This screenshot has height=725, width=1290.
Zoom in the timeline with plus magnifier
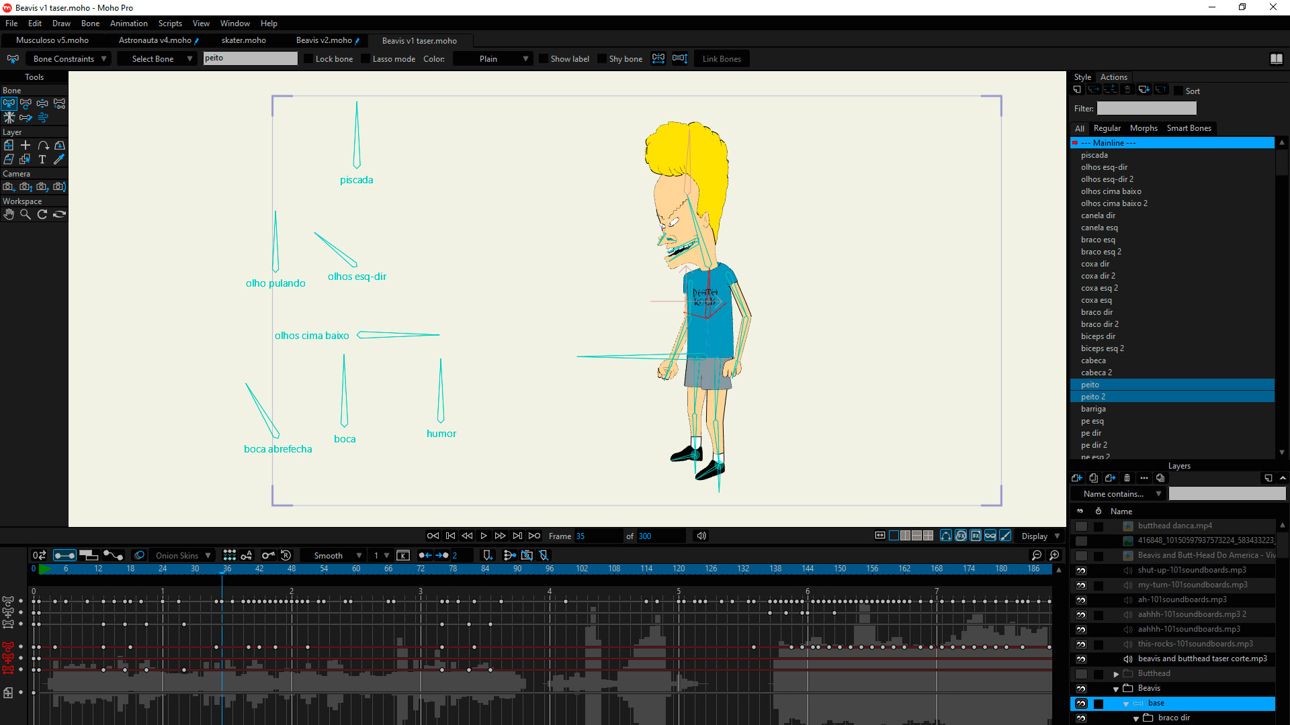pos(1054,555)
